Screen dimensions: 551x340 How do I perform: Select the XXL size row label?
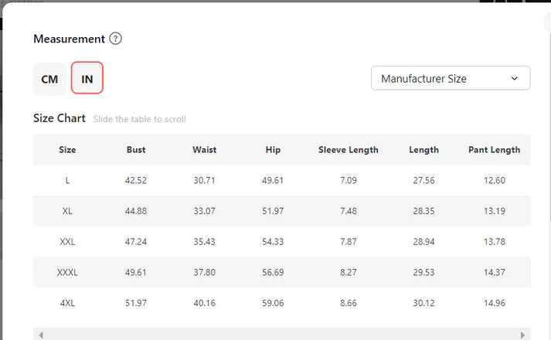[x=67, y=242]
